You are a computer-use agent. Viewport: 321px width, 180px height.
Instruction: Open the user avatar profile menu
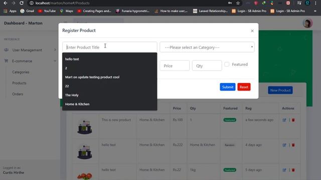pos(307,23)
